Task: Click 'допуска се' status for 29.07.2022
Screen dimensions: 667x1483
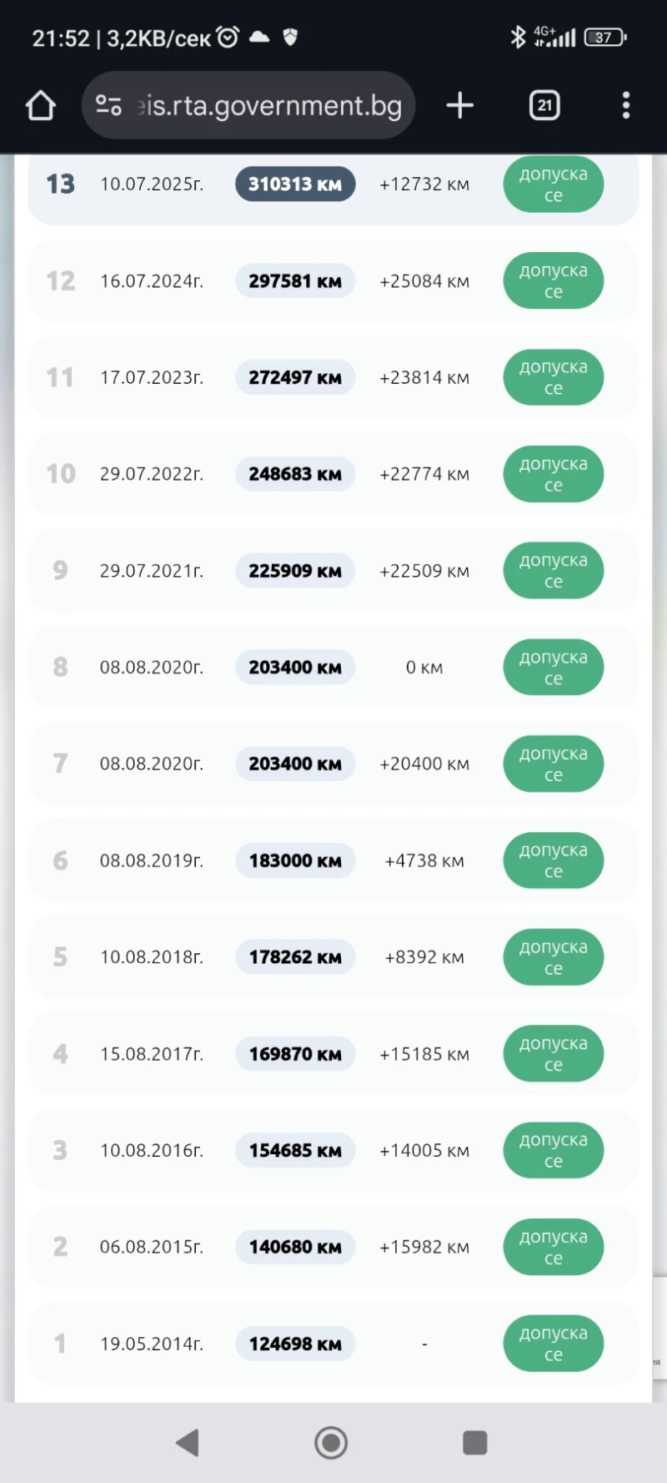Action: pyautogui.click(x=553, y=474)
